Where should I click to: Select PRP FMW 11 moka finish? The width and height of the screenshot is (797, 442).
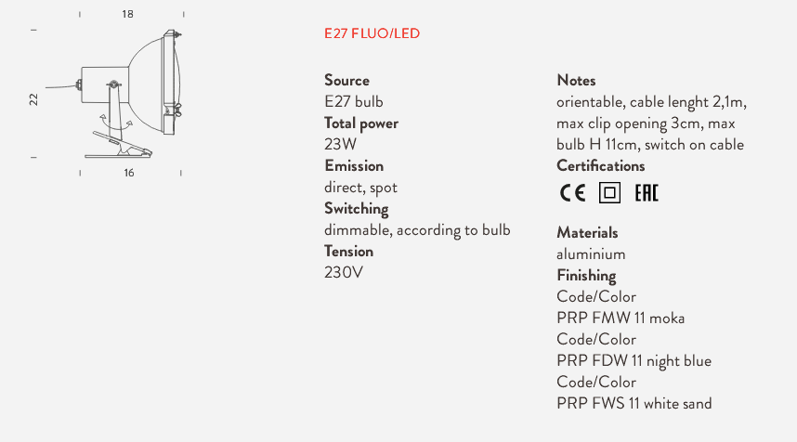(621, 318)
